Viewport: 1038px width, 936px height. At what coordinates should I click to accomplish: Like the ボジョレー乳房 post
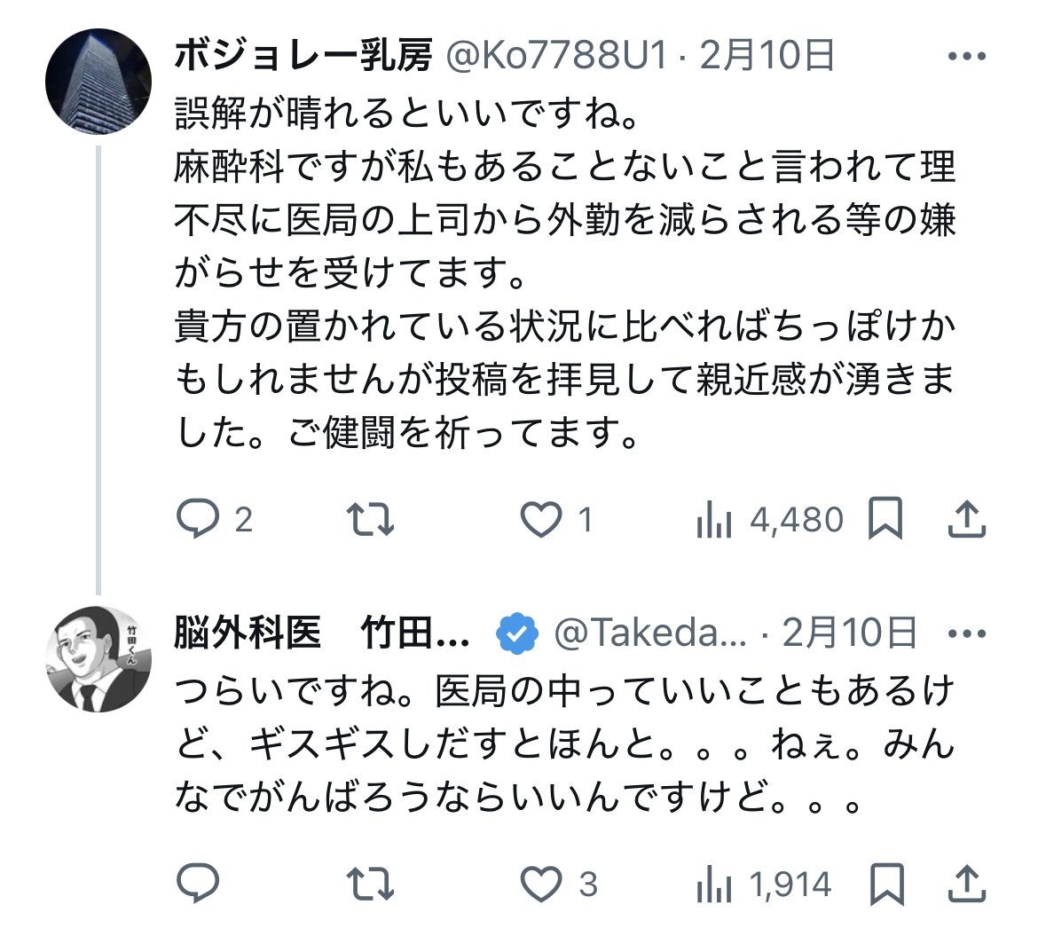point(540,519)
